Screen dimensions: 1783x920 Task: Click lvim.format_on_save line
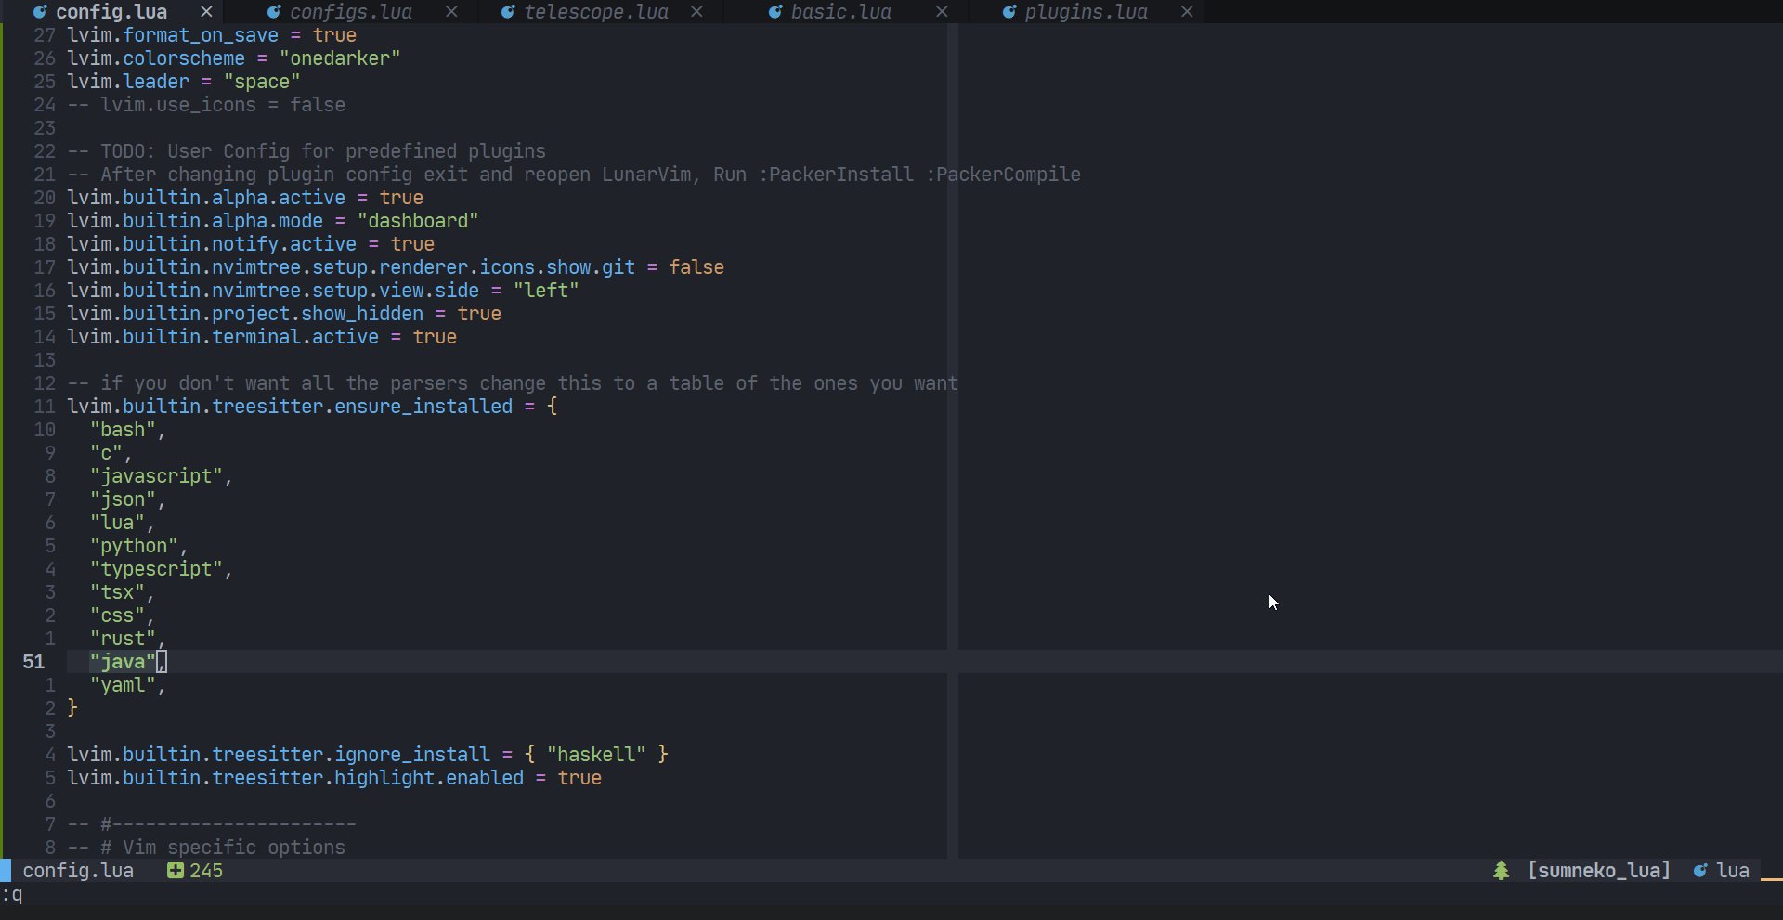point(212,35)
